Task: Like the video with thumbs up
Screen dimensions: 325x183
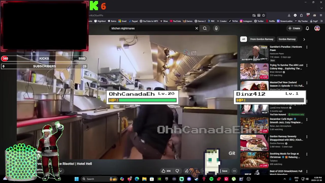Action: [x=166, y=171]
